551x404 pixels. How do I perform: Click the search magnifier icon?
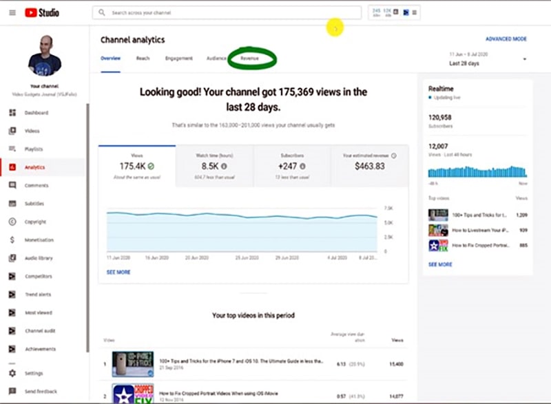101,12
